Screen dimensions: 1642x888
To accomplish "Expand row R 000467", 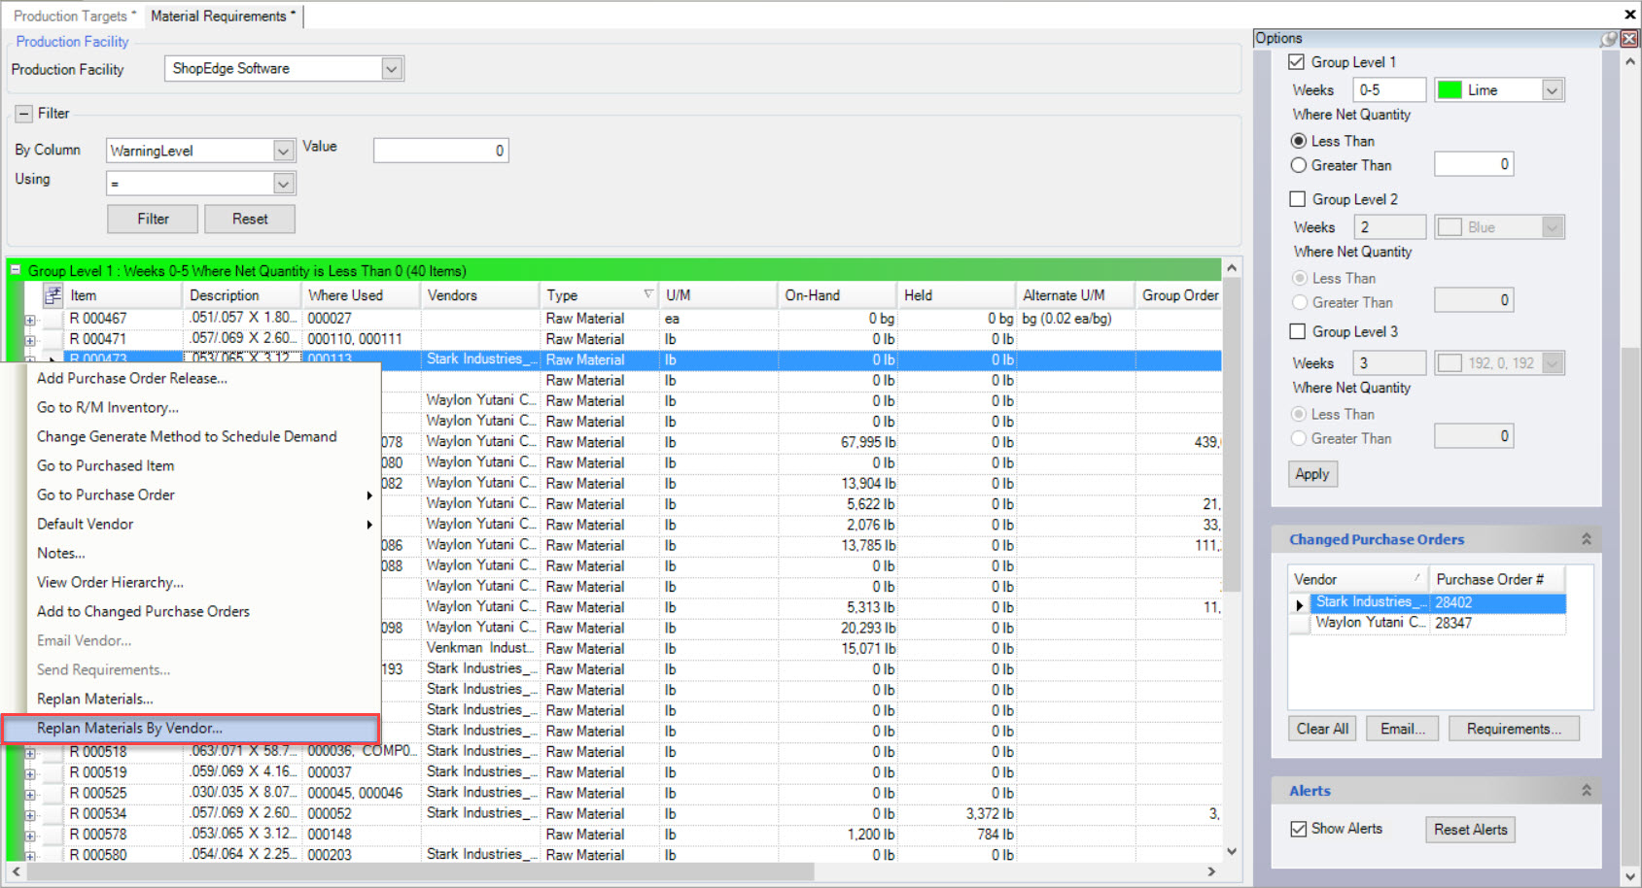I will 30,320.
